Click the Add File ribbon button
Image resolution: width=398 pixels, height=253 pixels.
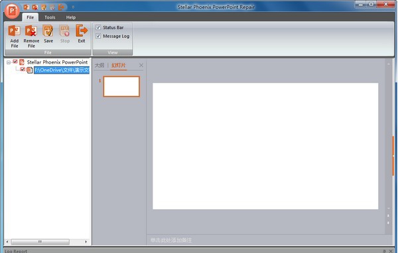[x=15, y=36]
